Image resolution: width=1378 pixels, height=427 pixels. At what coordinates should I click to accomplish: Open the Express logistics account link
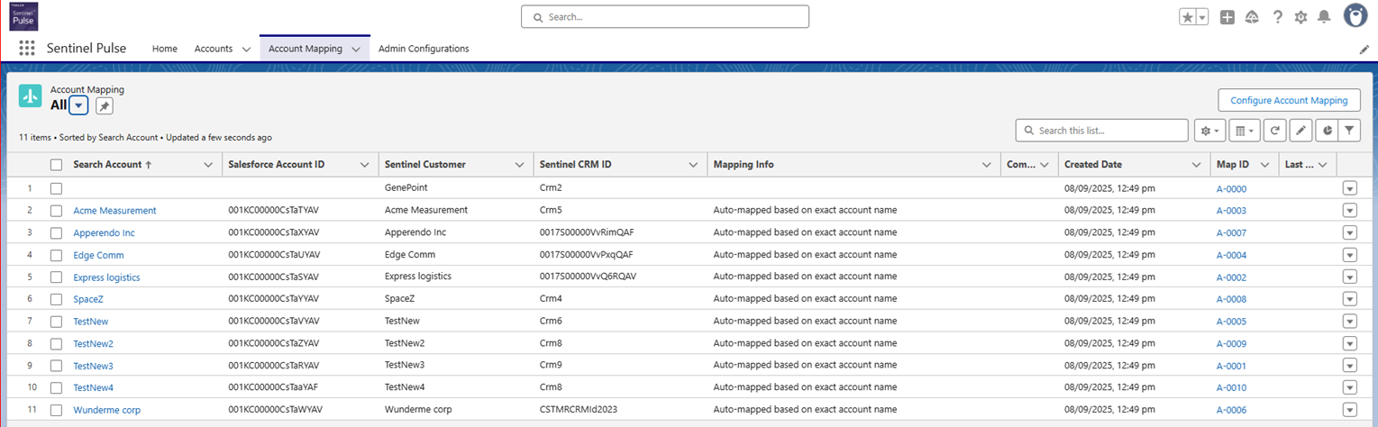tap(106, 277)
